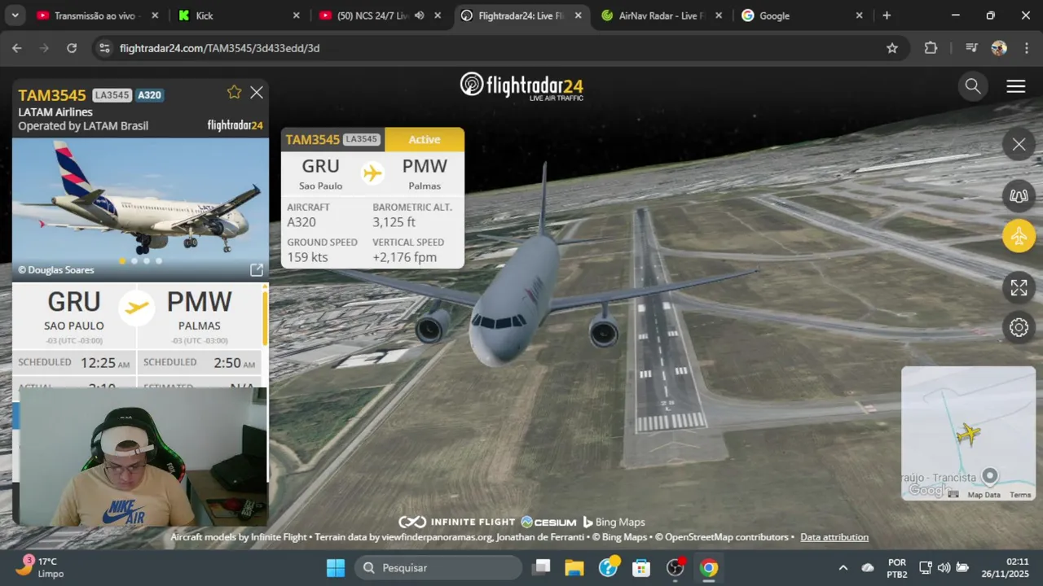Click PMW destination code in side panel
1043x586 pixels.
pyautogui.click(x=199, y=302)
